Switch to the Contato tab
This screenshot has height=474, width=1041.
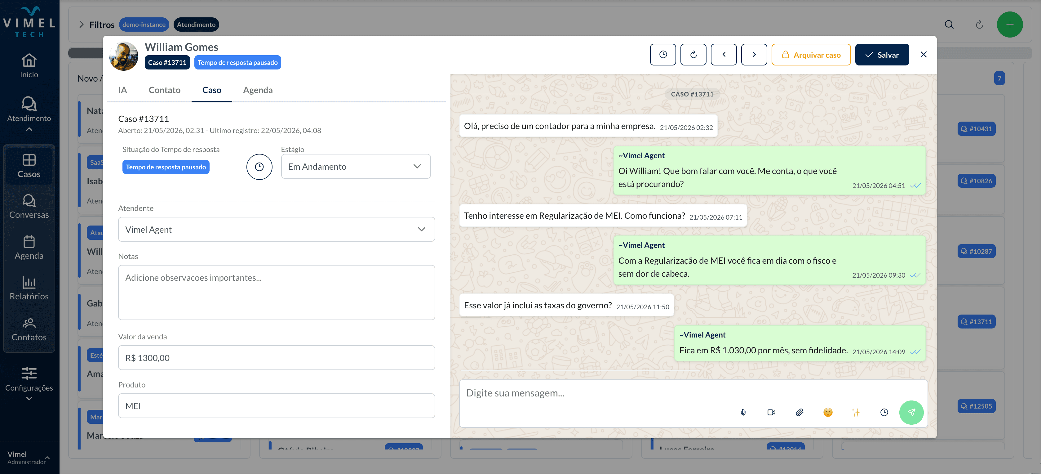tap(165, 90)
